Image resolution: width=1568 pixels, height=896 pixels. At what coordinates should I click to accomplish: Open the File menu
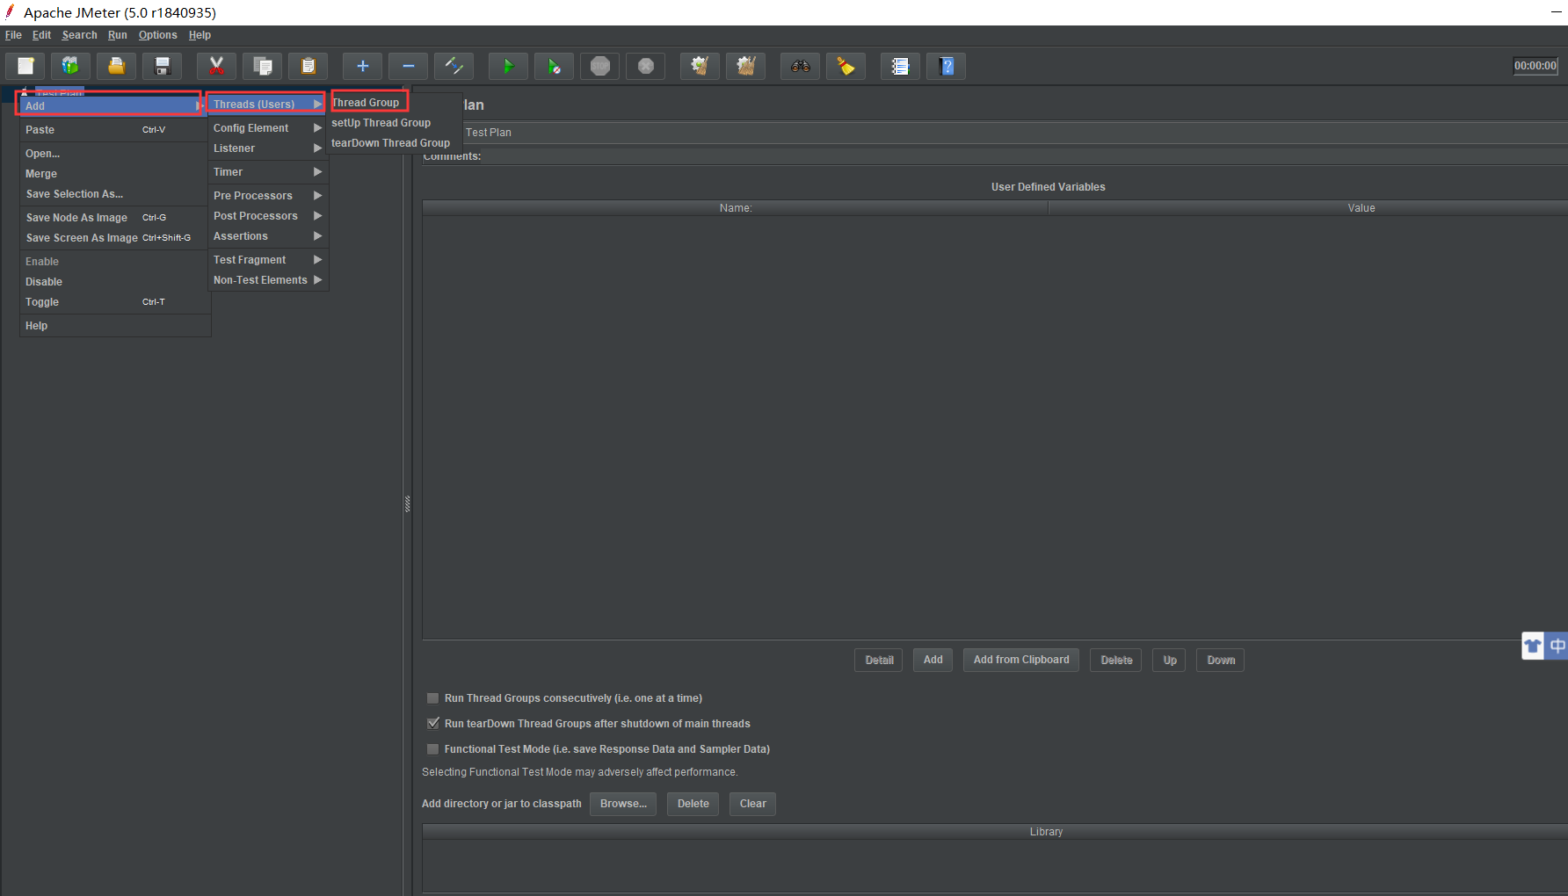coord(13,35)
